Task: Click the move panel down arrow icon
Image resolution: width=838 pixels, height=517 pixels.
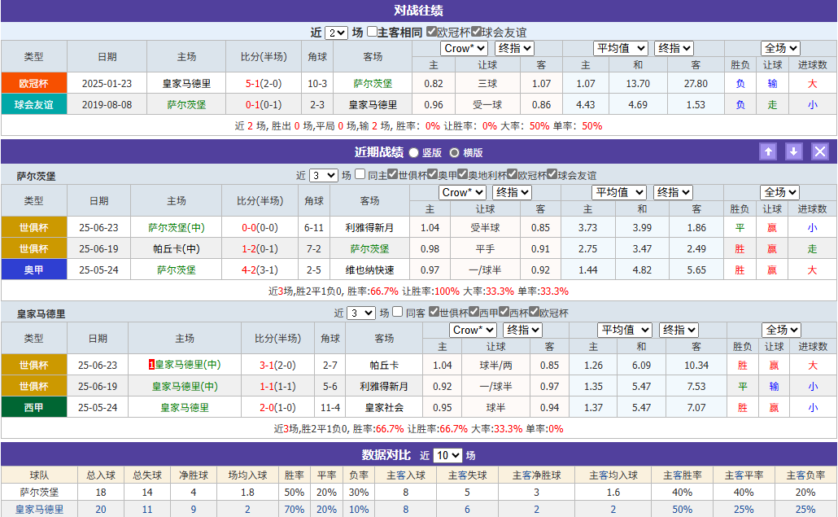Action: coord(794,151)
